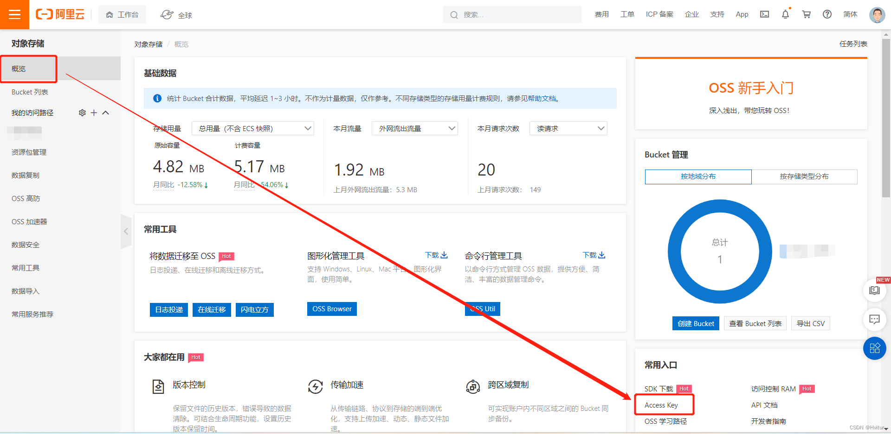Open 工单 menu
This screenshot has width=891, height=434.
point(627,14)
